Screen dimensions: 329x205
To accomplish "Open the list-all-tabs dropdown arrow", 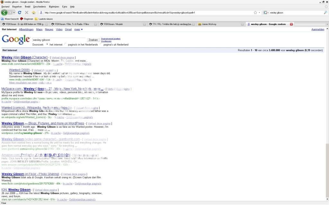I will point(327,24).
